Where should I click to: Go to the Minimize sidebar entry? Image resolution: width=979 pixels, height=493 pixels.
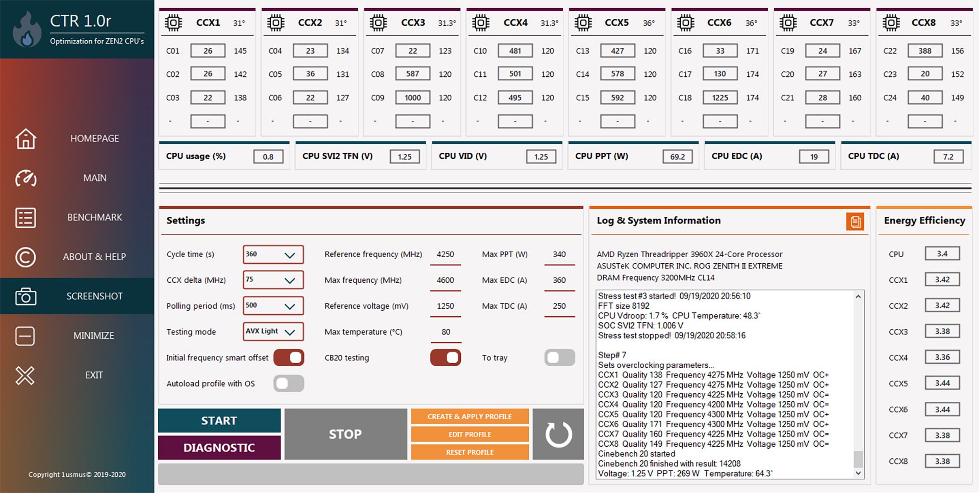(24, 336)
